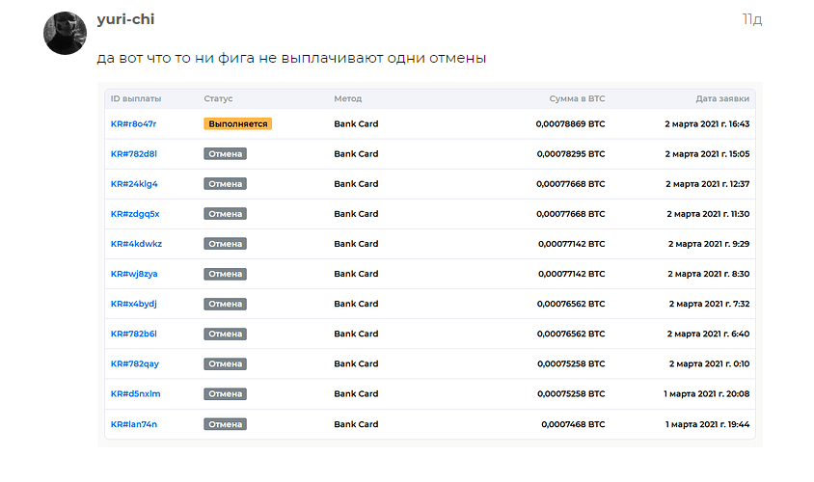Select amount 0,00075258 BTC in KR#782qay row

(571, 363)
